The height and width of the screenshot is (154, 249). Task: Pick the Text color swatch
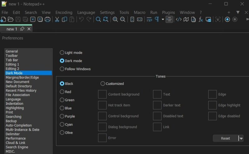(157, 94)
